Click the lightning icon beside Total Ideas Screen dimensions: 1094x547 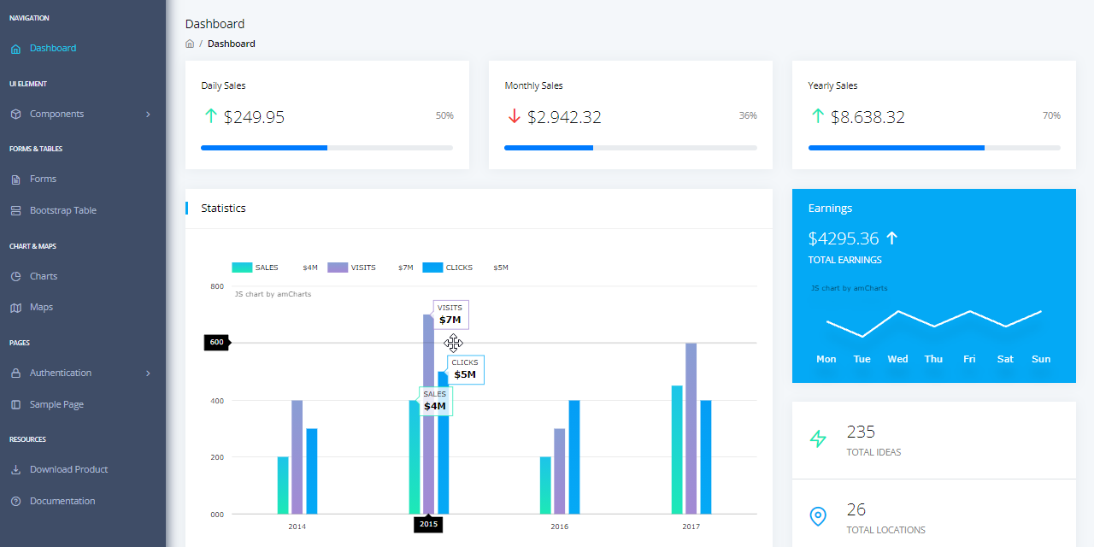pyautogui.click(x=818, y=439)
